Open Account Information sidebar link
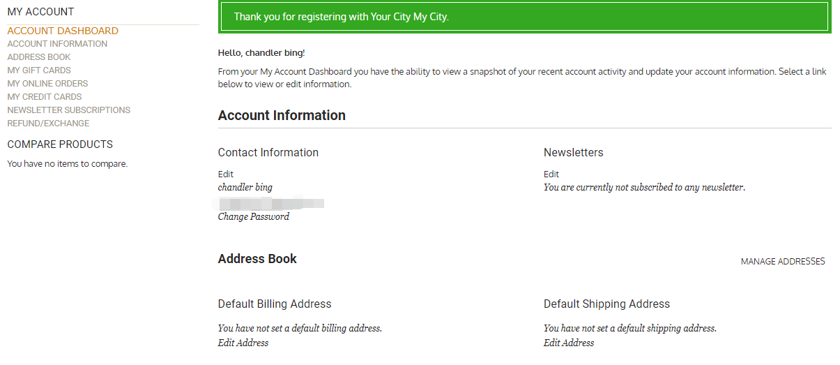Image resolution: width=840 pixels, height=365 pixels. tap(57, 44)
